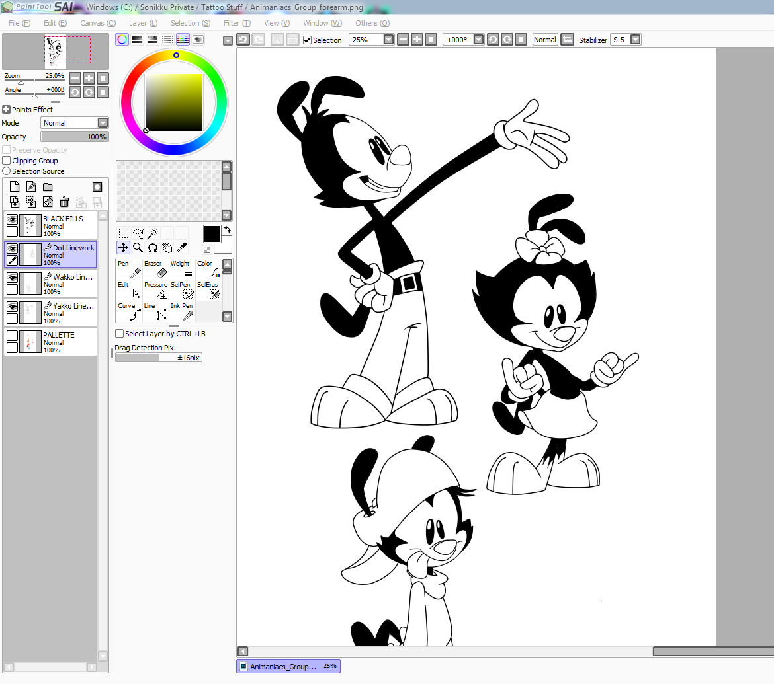Choose the Edit linework tool

tap(129, 291)
